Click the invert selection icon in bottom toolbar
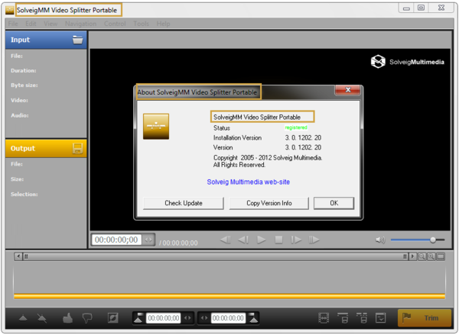Screen dimensions: 459x335 (x=112, y=317)
